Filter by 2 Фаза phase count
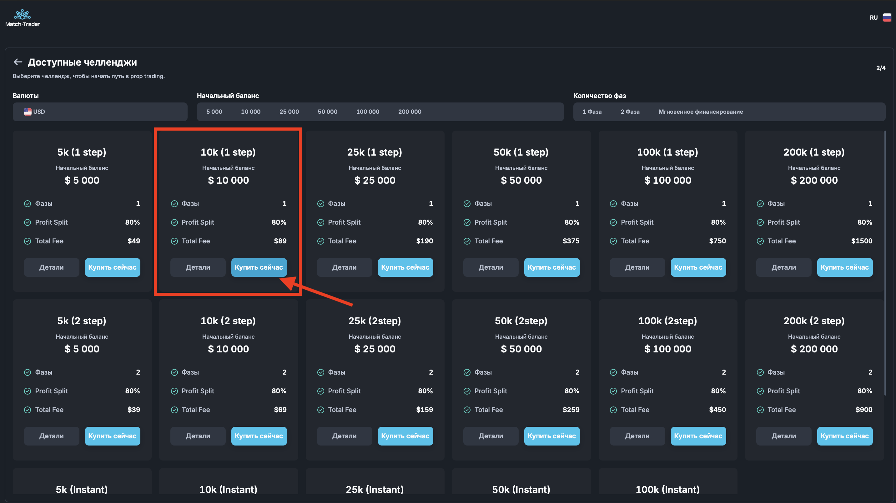 click(630, 112)
